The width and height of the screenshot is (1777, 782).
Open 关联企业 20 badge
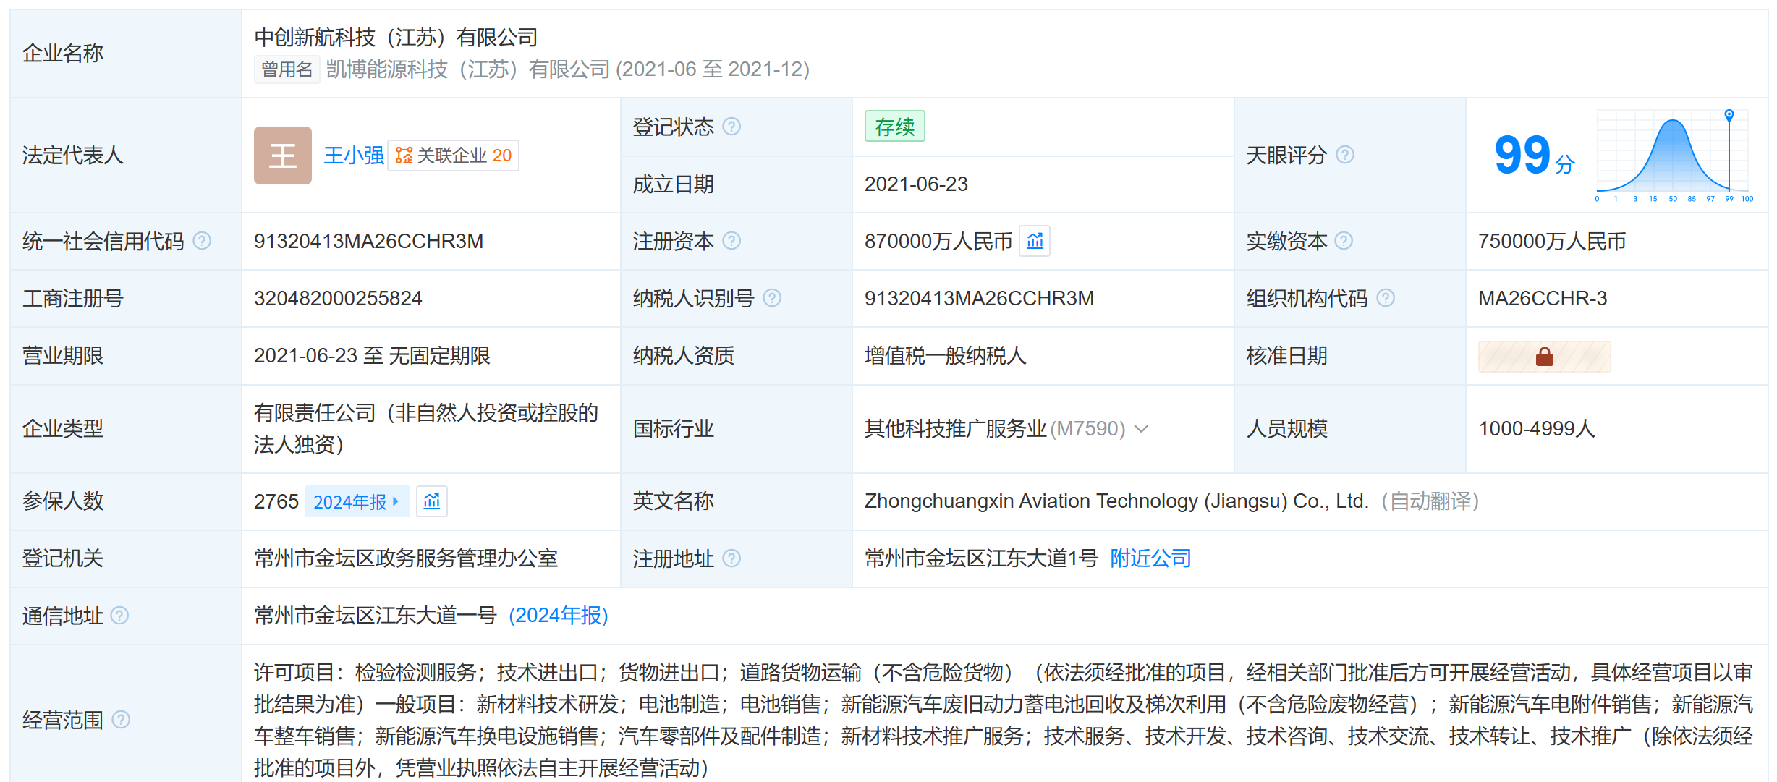click(454, 156)
